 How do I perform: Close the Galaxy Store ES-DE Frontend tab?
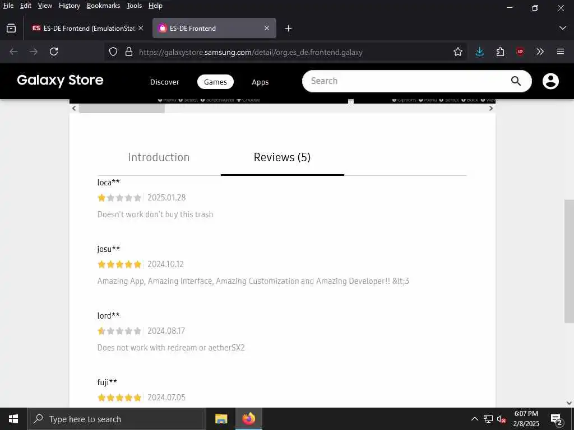[267, 28]
